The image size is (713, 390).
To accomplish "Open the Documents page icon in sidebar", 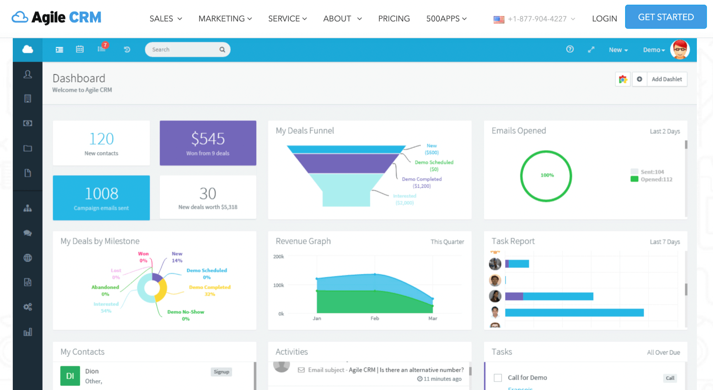I will coord(28,173).
